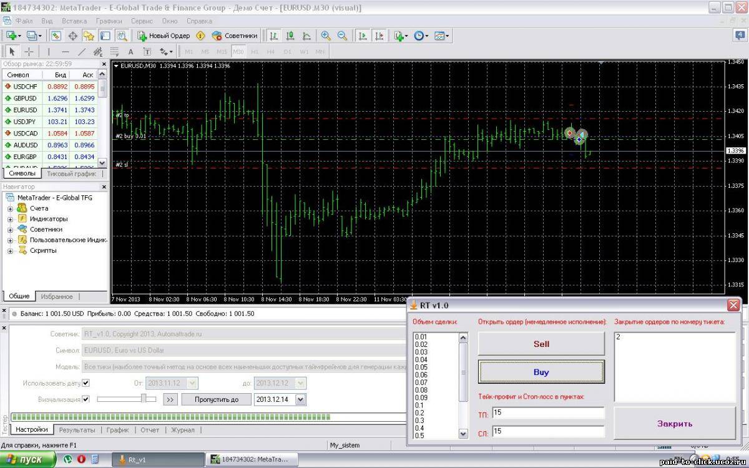Image resolution: width=749 pixels, height=468 pixels.
Task: Select the Trendline drawing tool
Action: 81,52
